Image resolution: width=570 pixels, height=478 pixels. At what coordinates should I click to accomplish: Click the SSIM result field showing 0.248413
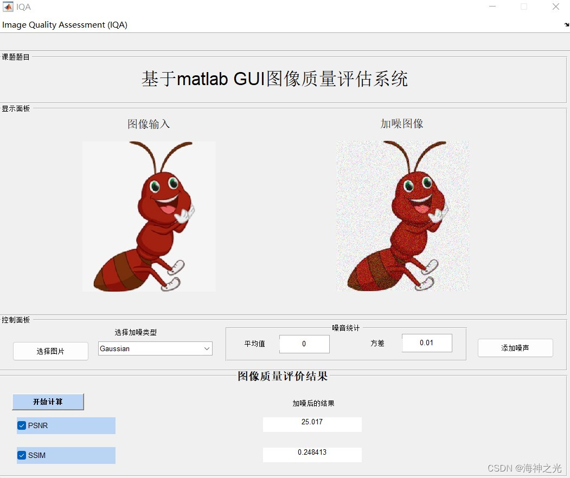coord(312,454)
